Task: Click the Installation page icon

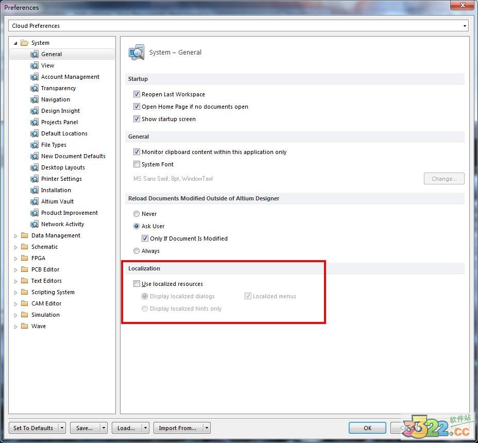Action: click(35, 190)
